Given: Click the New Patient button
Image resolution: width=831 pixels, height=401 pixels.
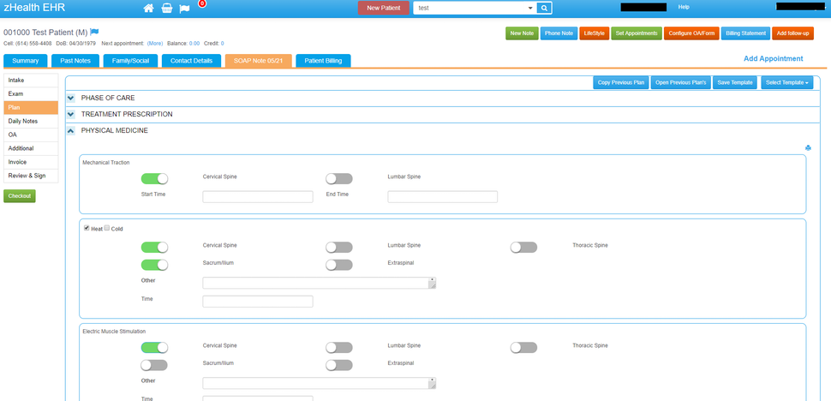Looking at the screenshot, I should tap(384, 8).
